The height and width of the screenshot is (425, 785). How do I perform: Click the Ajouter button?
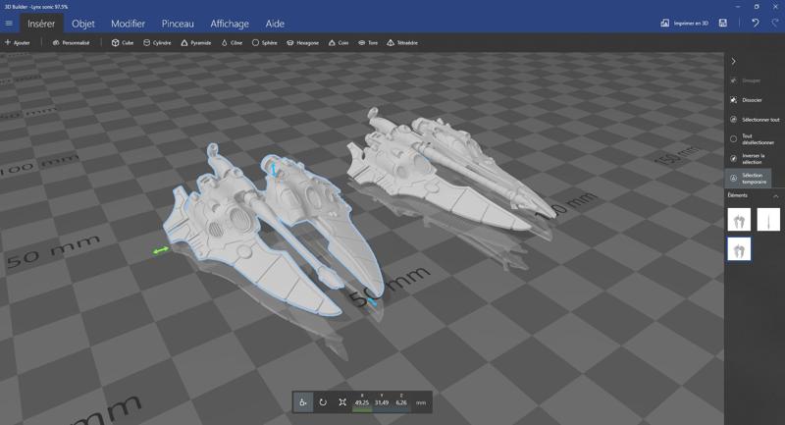click(x=18, y=43)
